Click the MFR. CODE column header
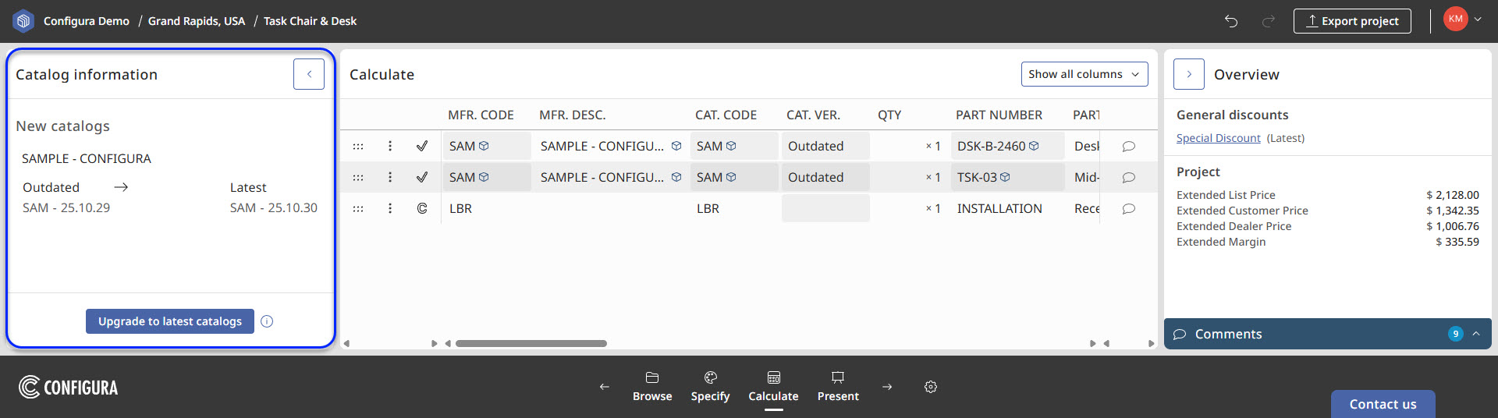 (x=481, y=115)
